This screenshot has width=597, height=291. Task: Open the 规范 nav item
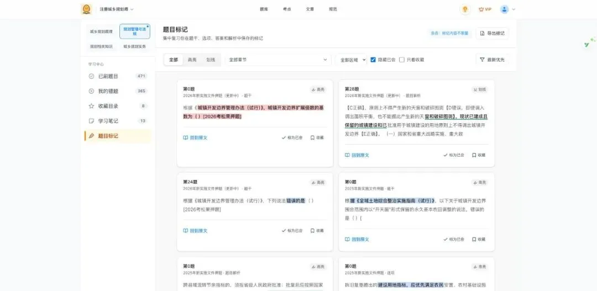[x=333, y=9]
